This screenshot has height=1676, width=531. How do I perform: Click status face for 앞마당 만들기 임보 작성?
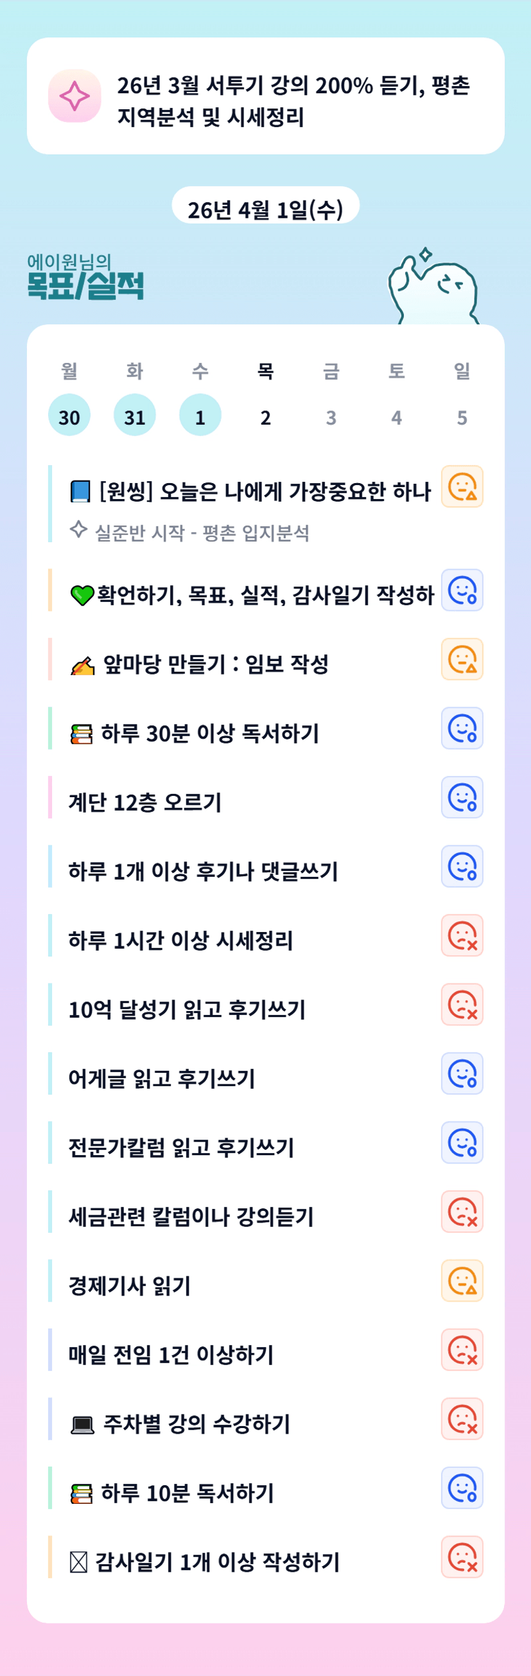(462, 659)
